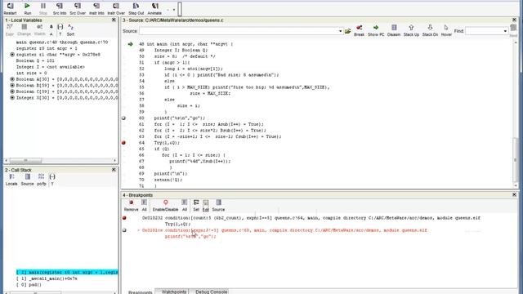Toggle breakpoint marker at source line 64
This screenshot has height=294, width=523.
point(123,143)
